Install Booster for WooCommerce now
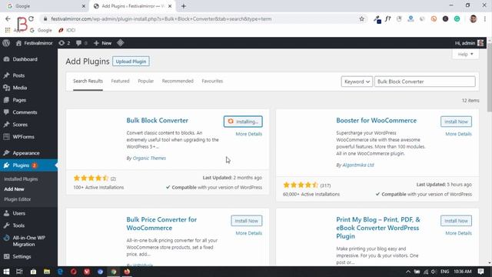Viewport: 492px width, 277px height. [456, 122]
